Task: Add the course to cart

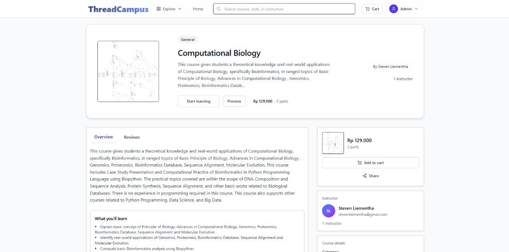Action: coord(370,163)
